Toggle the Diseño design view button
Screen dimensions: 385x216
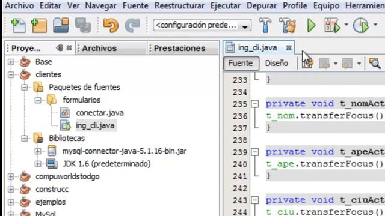(277, 63)
